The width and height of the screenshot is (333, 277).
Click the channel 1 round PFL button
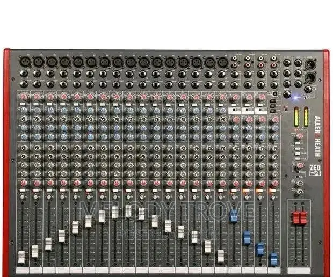pyautogui.click(x=23, y=197)
